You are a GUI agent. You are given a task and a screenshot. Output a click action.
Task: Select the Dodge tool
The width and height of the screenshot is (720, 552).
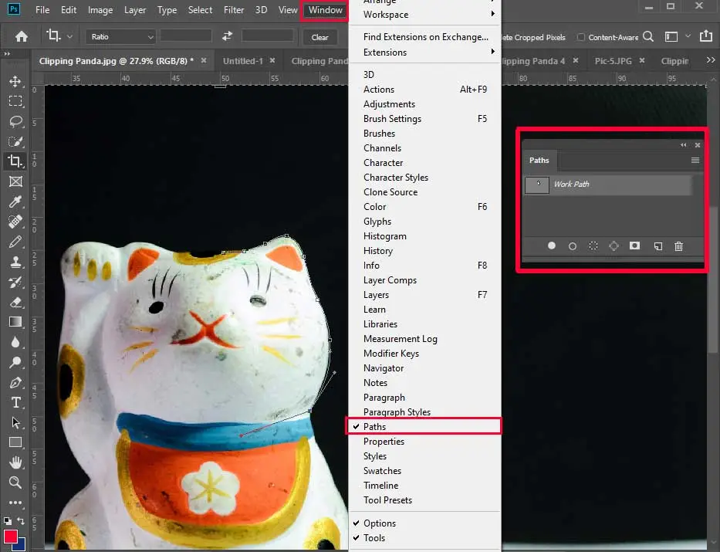15,362
